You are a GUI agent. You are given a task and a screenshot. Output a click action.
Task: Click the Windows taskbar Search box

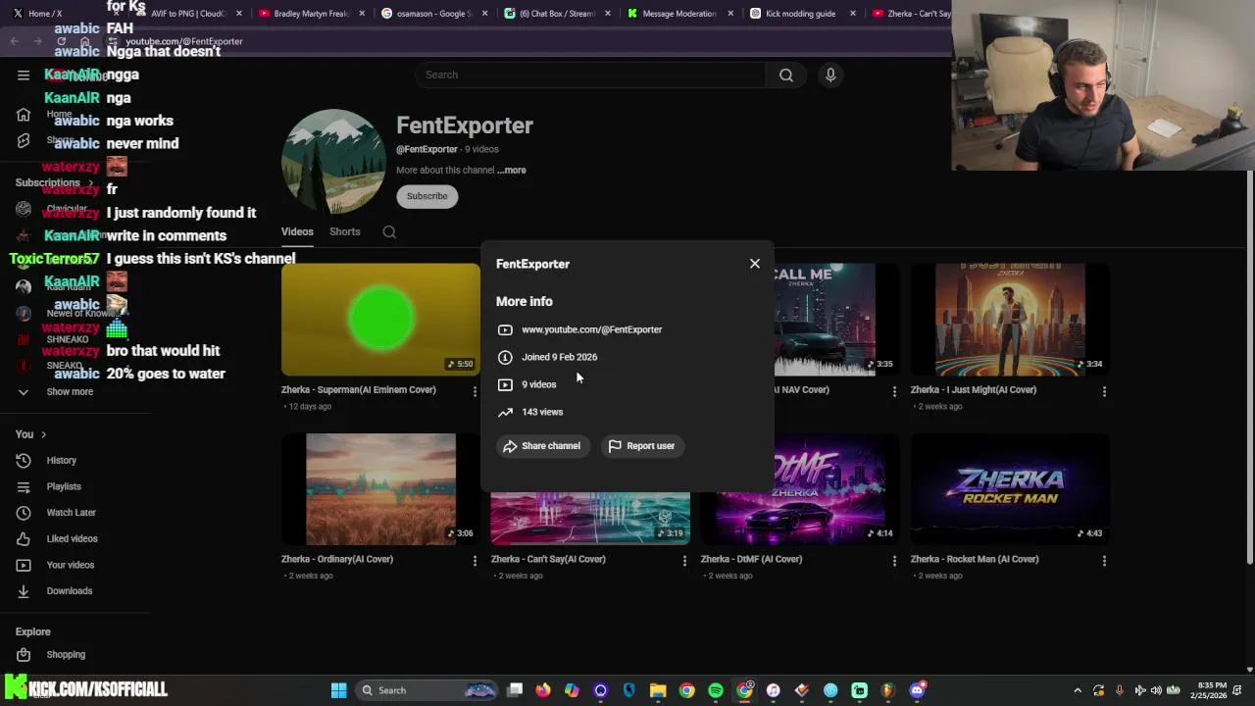(427, 690)
